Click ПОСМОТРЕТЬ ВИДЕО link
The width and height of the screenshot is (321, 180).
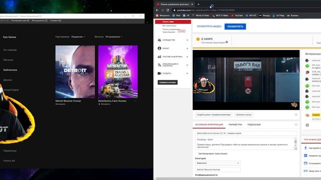(209, 26)
